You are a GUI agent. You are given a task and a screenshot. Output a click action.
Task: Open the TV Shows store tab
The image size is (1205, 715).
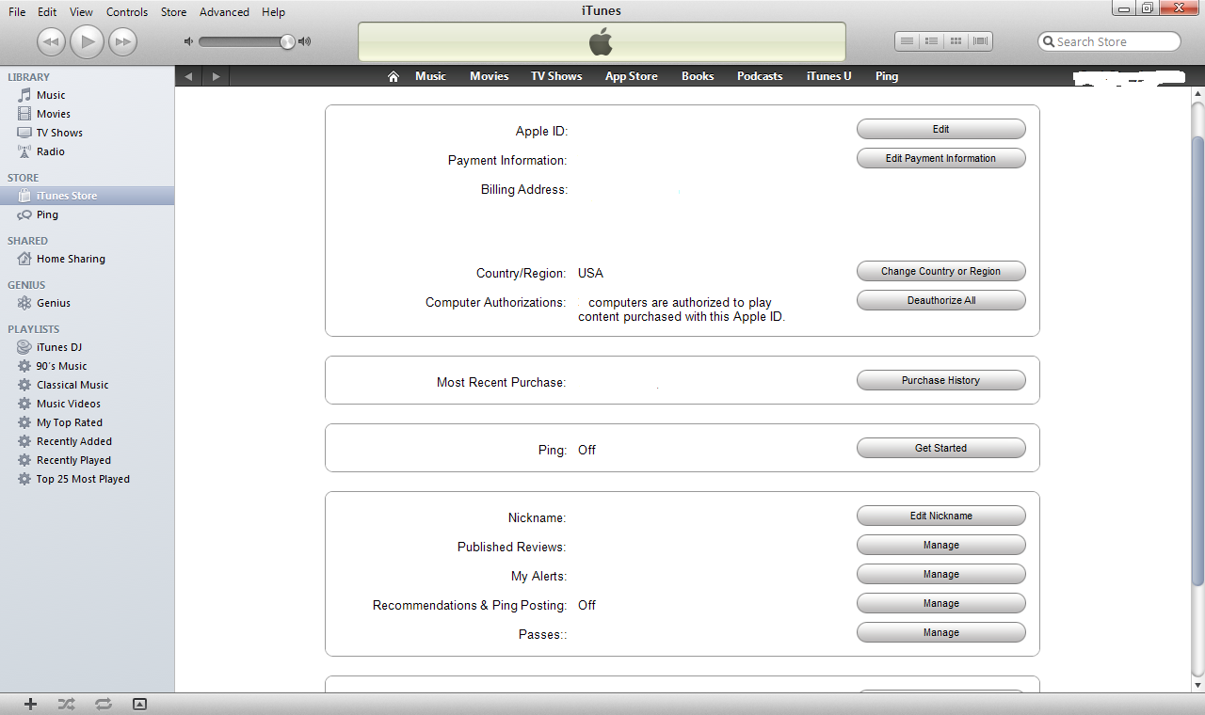[556, 76]
